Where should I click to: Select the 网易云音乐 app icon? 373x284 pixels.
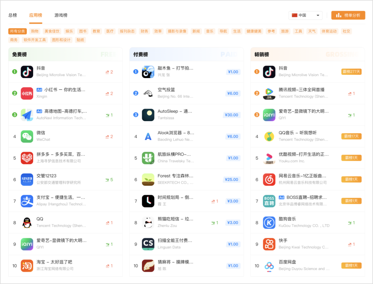269,180
